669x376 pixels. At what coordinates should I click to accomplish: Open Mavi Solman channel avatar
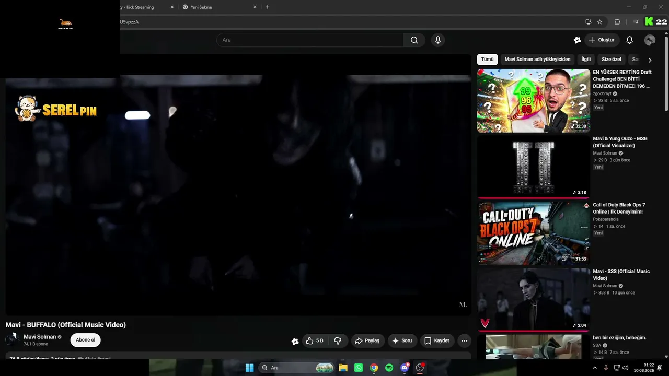13,340
